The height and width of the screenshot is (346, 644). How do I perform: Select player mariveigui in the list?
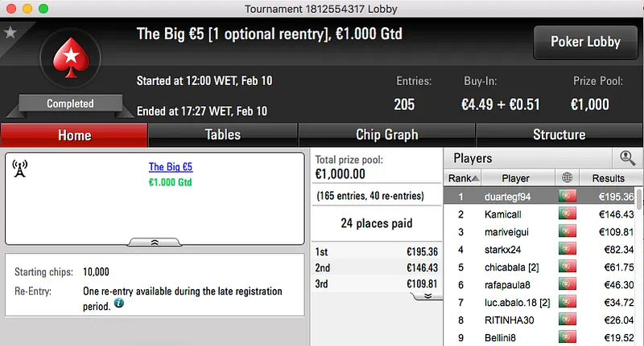point(507,232)
